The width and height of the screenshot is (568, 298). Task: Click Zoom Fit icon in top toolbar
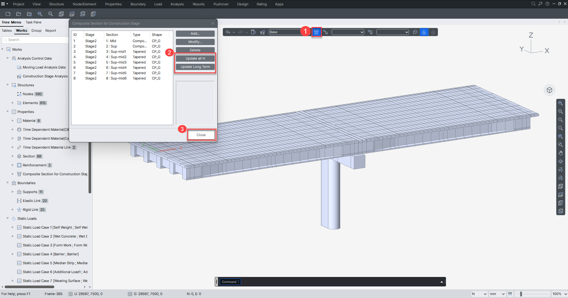click(40, 14)
